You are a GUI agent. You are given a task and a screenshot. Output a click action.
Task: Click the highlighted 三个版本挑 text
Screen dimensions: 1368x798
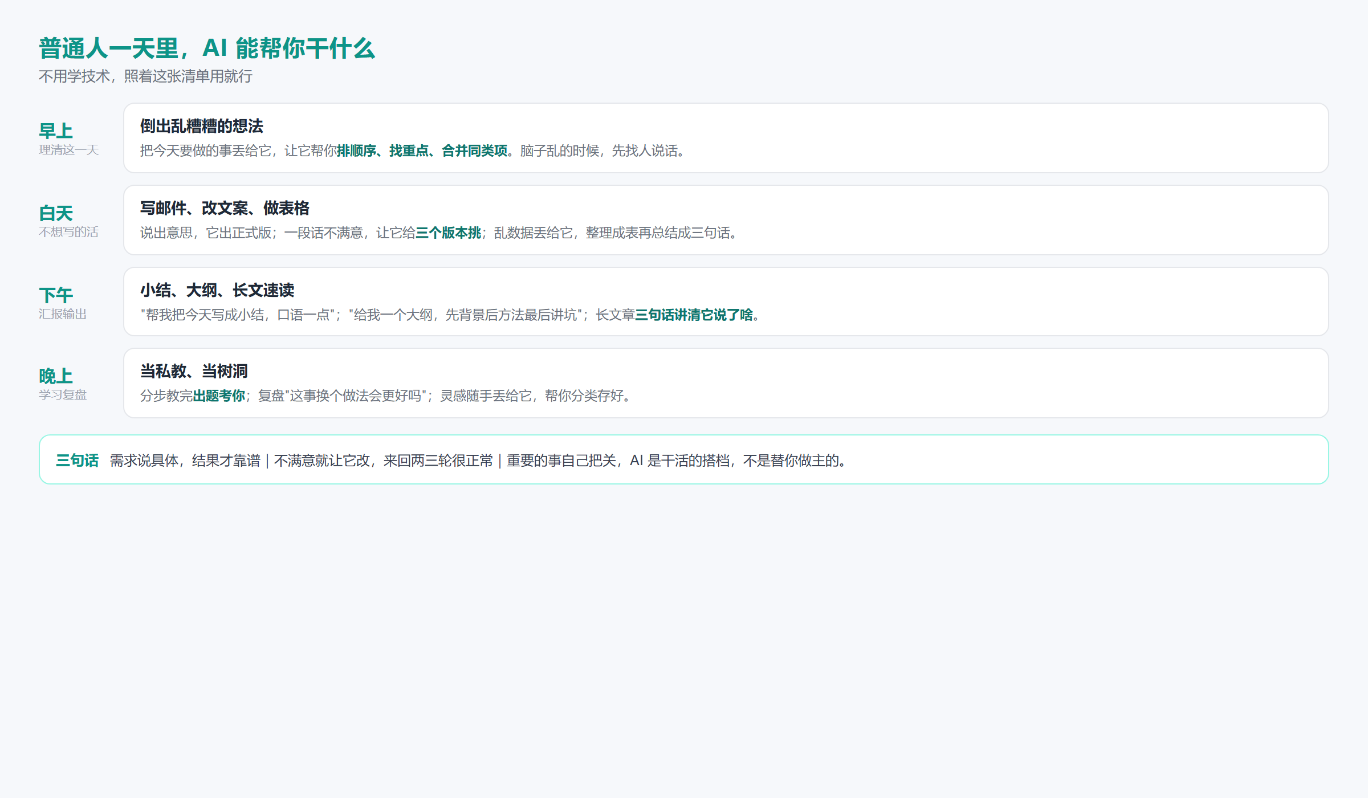pyautogui.click(x=448, y=233)
